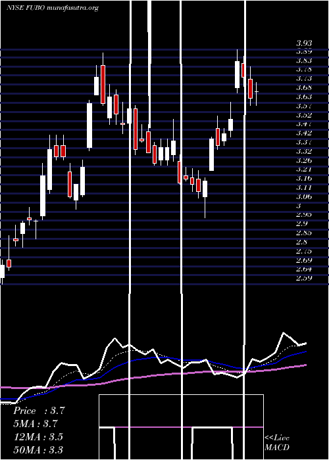
Task: Select the 3.57 price axis label
Action: pos(304,106)
